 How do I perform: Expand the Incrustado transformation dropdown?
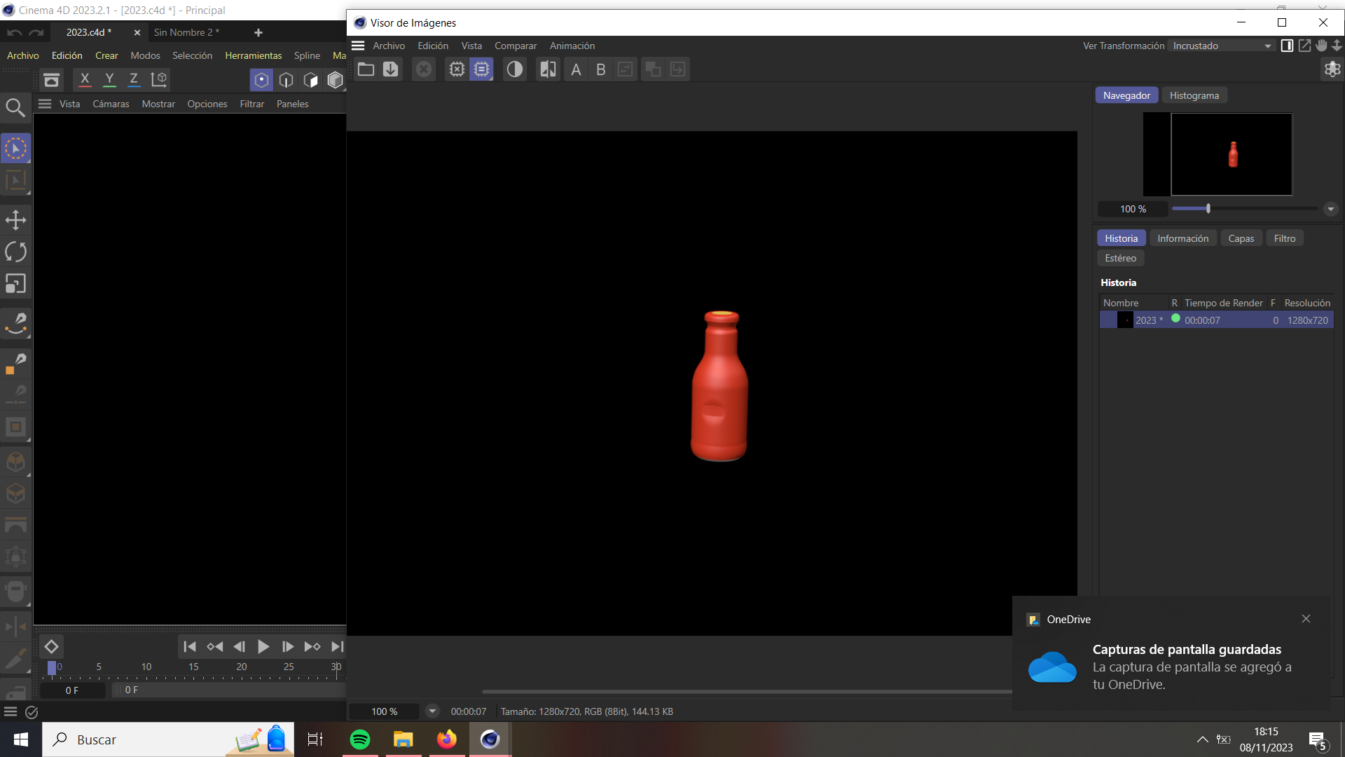[x=1222, y=46]
